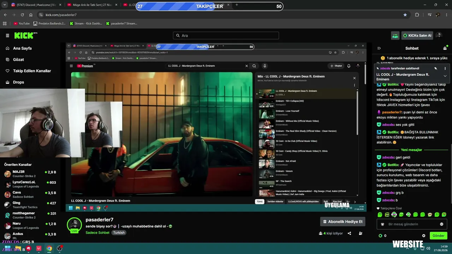The image size is (452, 254).
Task: Open the profile avatar menu in the Kick header
Action: point(439,36)
